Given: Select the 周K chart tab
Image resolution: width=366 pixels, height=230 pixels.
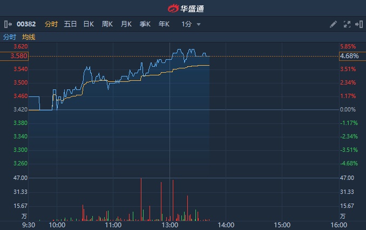Looking at the screenshot, I should [107, 24].
